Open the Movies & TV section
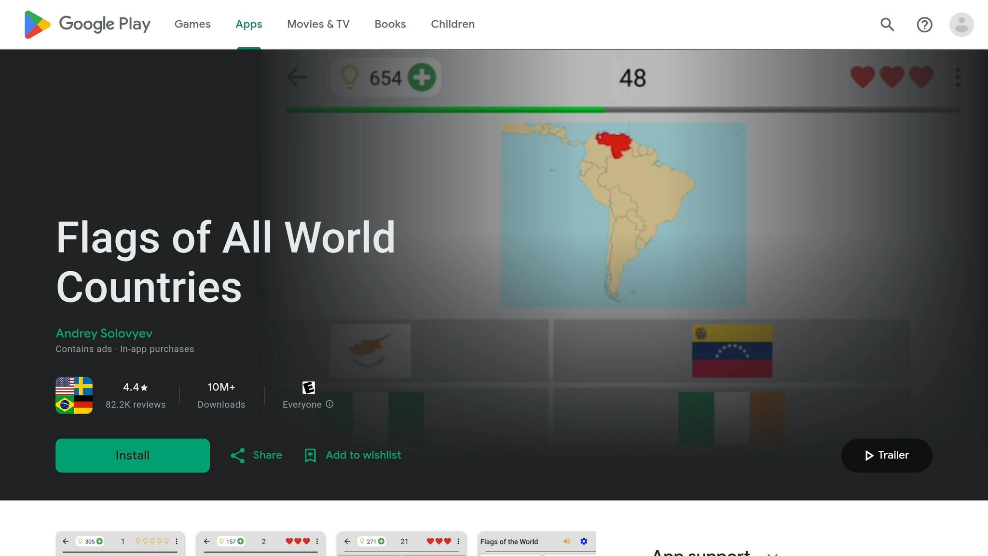The width and height of the screenshot is (988, 556). coord(318,24)
